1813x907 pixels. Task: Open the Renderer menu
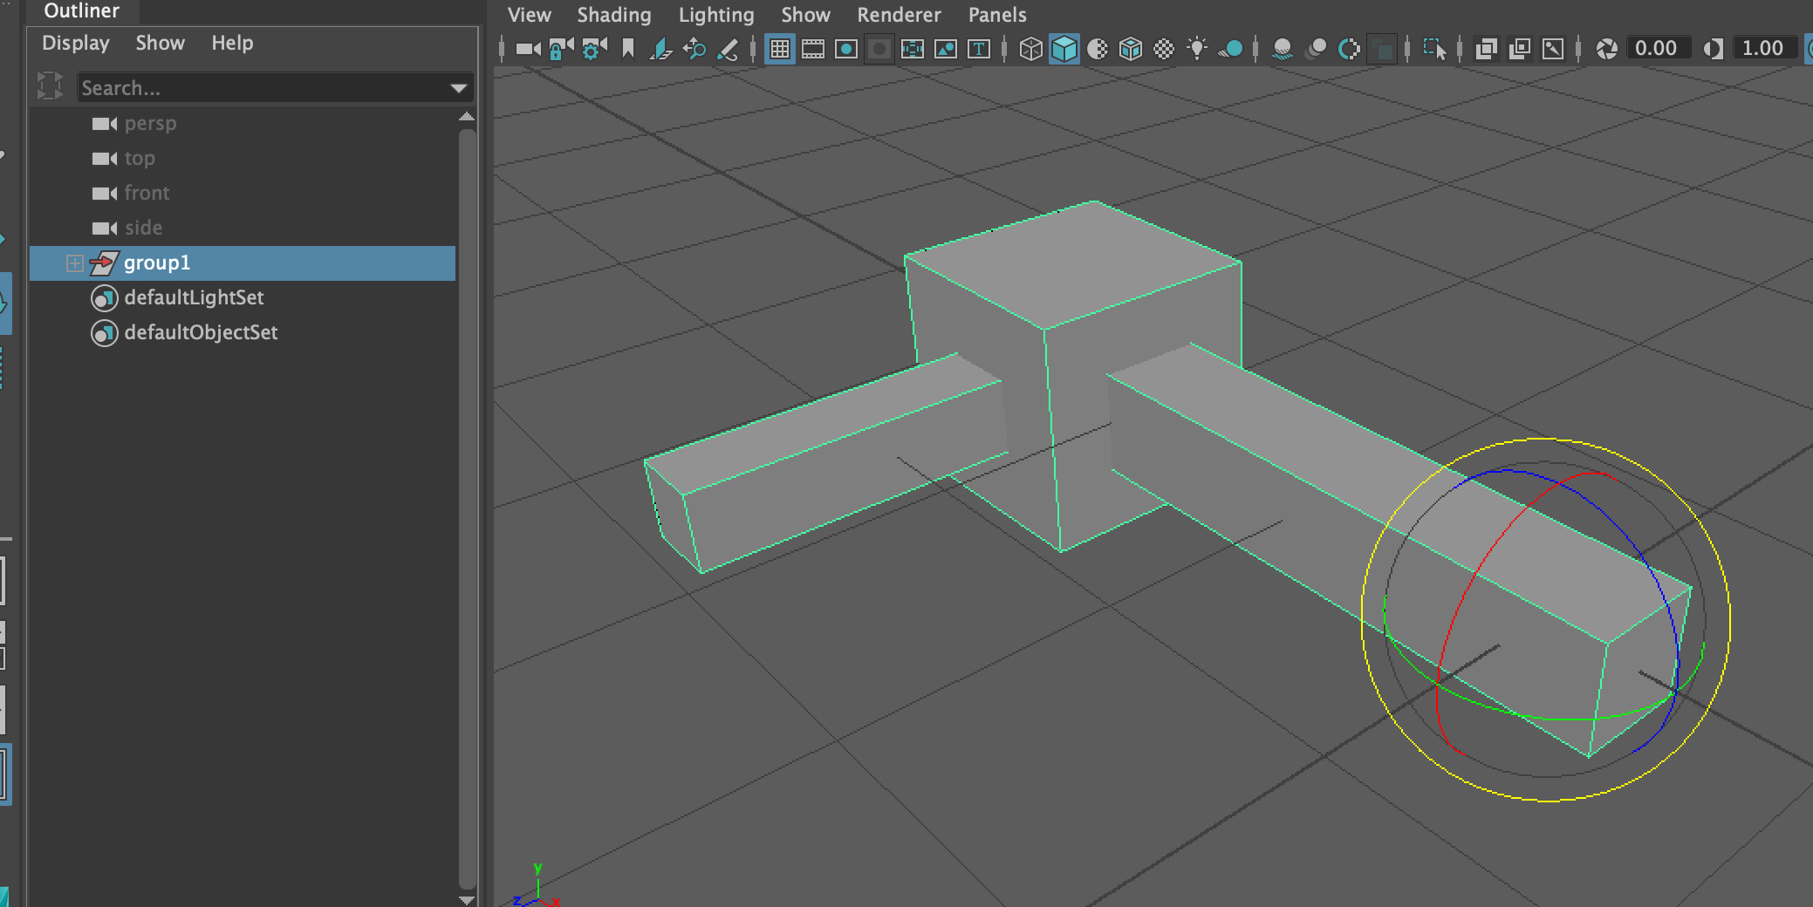click(900, 15)
